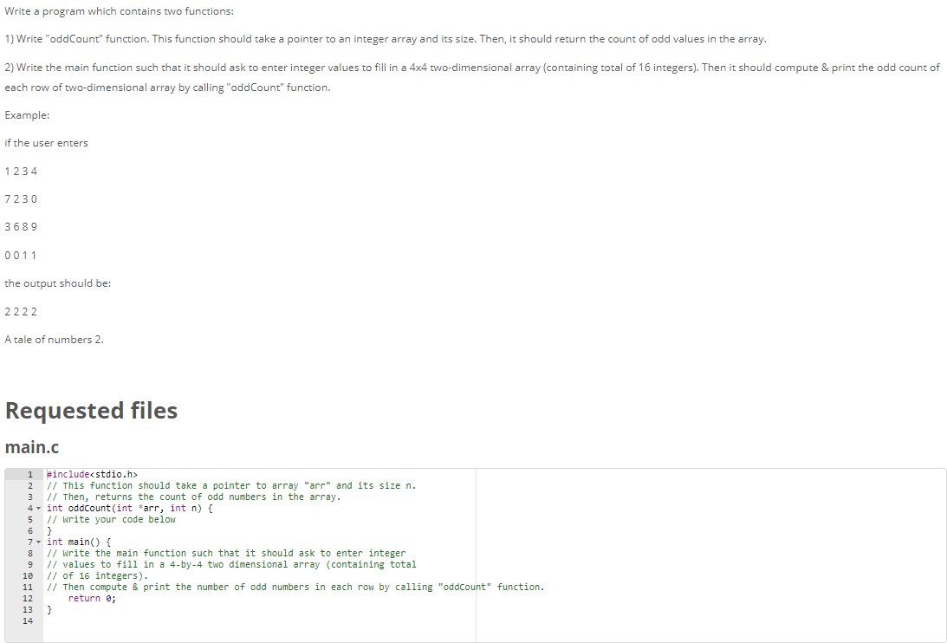The width and height of the screenshot is (947, 643).
Task: Place cursor after "// Write your code below"
Action: coord(175,519)
